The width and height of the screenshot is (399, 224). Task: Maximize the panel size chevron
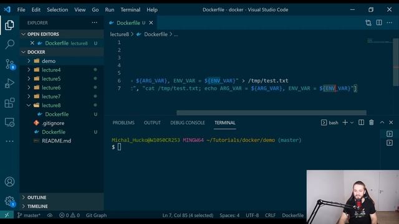coord(382,123)
